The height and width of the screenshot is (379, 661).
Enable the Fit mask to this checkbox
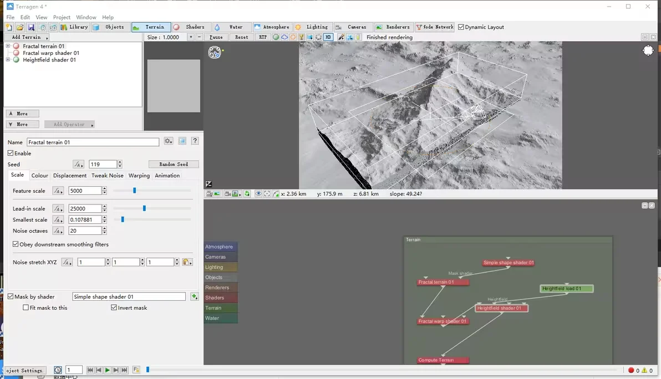(26, 308)
